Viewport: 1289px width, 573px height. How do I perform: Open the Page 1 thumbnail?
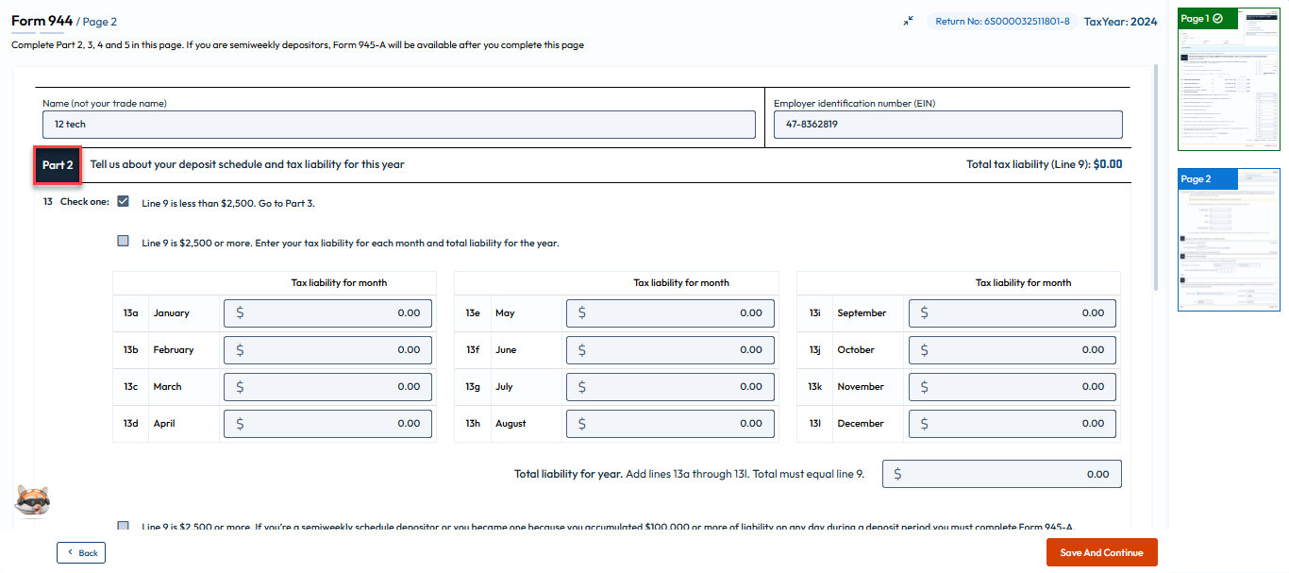1230,79
